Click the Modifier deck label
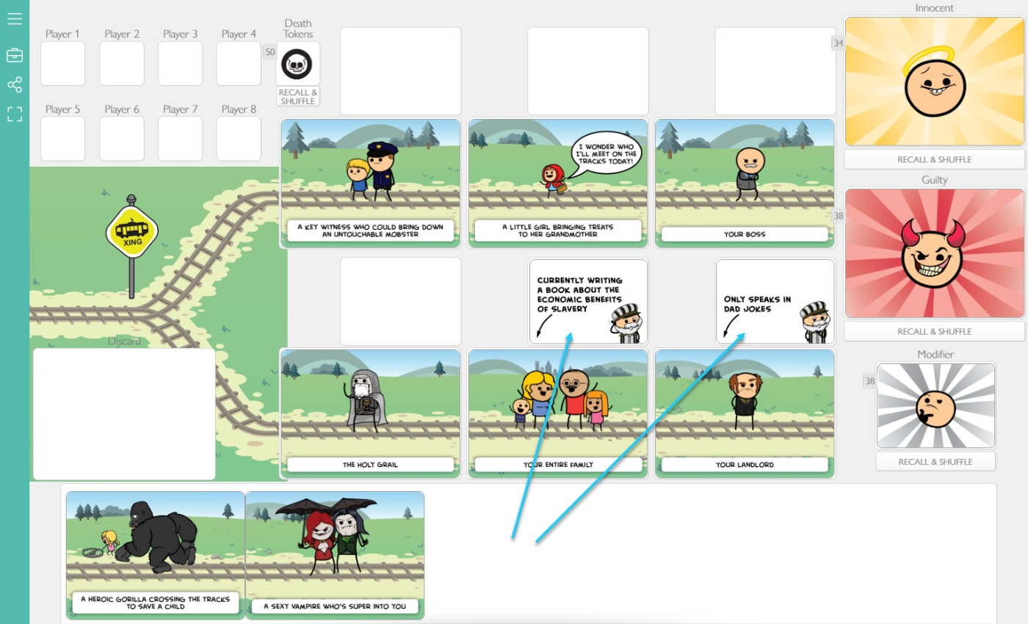The width and height of the screenshot is (1028, 624). click(x=935, y=355)
